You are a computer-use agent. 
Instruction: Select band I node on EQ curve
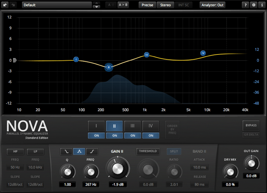(76, 59)
